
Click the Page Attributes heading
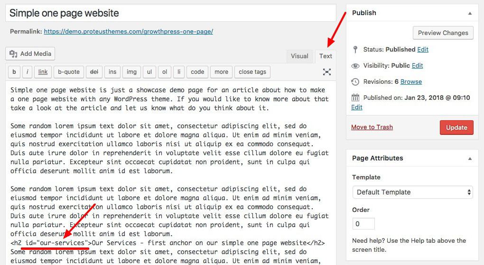tap(378, 158)
